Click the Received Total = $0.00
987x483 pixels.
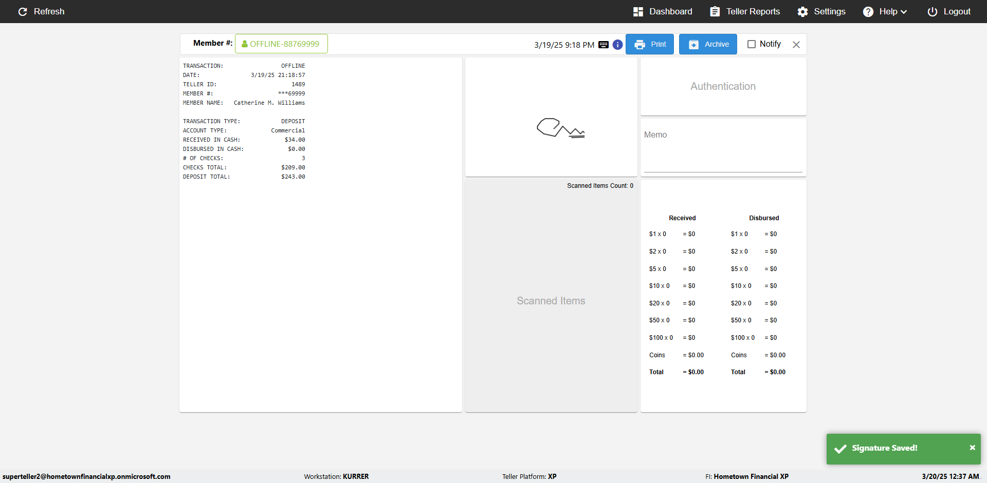tap(677, 372)
